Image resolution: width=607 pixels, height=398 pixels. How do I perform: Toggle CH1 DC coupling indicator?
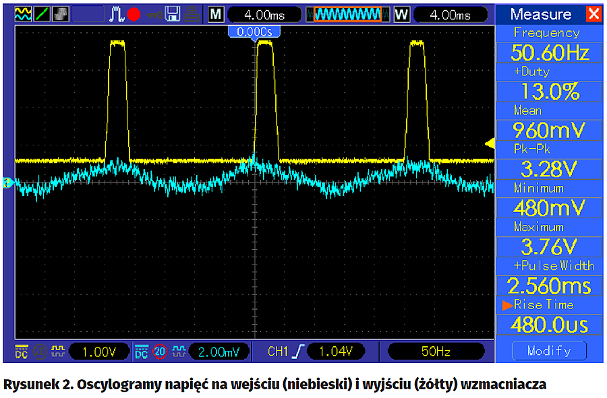[x=22, y=351]
